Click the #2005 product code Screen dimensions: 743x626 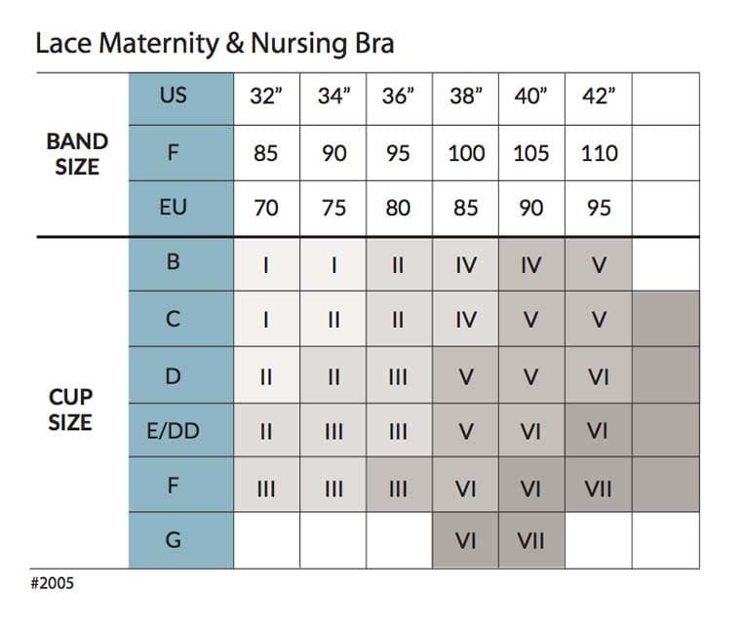(x=54, y=584)
